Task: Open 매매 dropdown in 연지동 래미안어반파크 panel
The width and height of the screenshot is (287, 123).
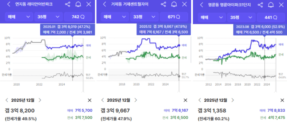Action: 20,17
